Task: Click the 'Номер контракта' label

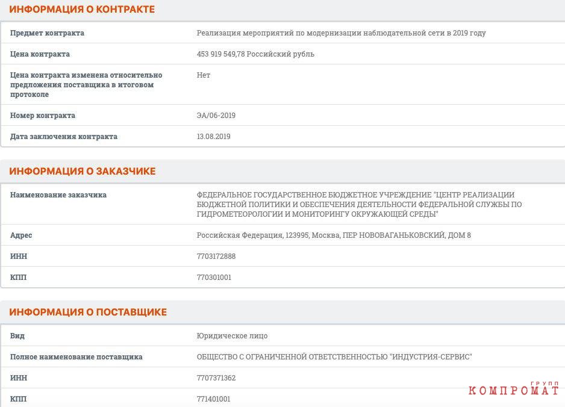Action: pyautogui.click(x=43, y=115)
